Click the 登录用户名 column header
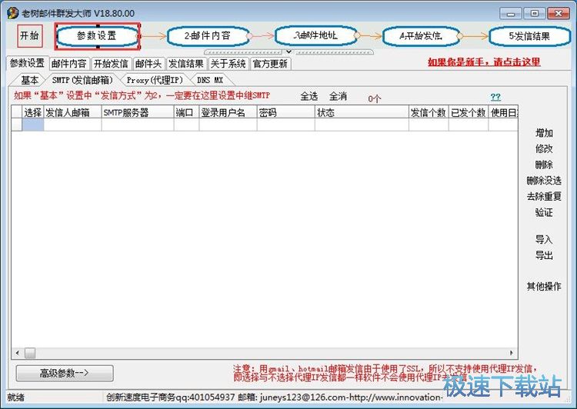Screen dimensions: 577x409 click(x=228, y=112)
